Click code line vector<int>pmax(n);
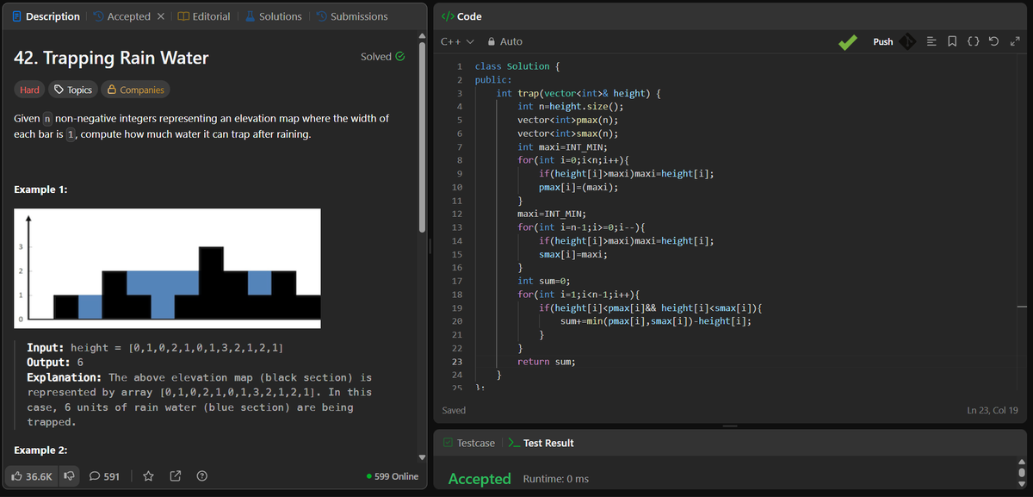Screen dimensions: 1033x497 (x=568, y=121)
